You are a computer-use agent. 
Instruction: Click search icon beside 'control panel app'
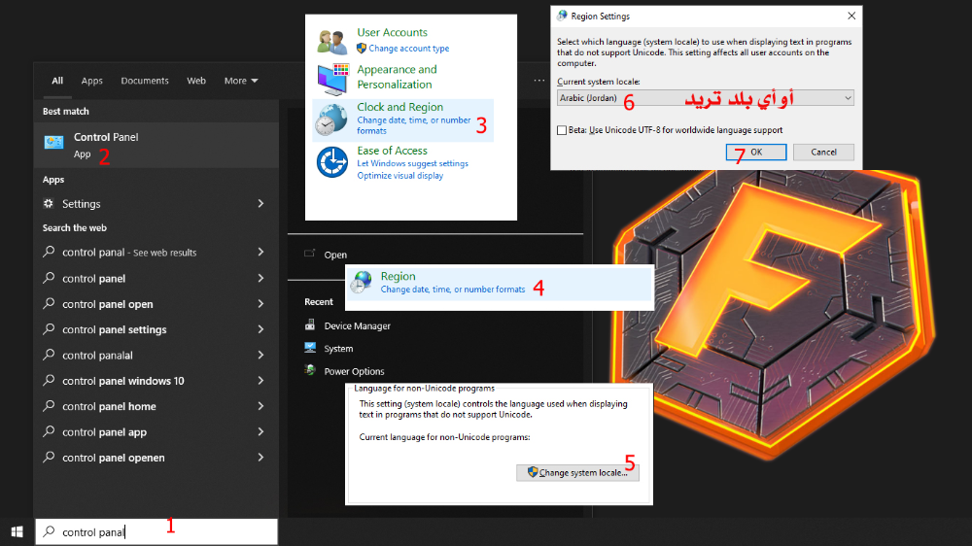tap(49, 431)
